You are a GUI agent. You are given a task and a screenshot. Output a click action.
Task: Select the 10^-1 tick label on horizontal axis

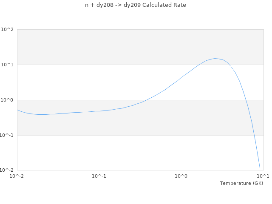pos(99,176)
